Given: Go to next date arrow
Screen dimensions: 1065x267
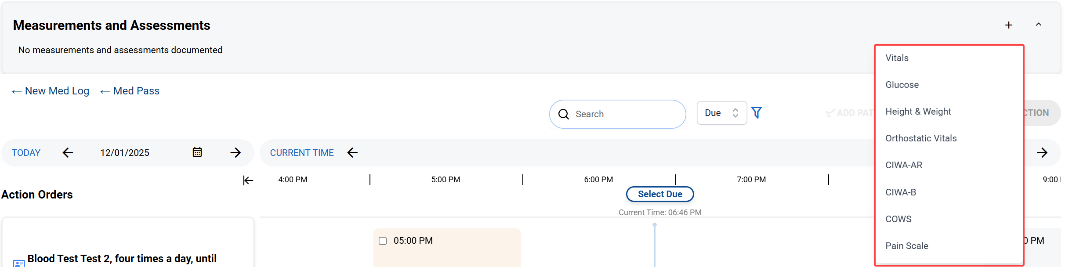Looking at the screenshot, I should tap(235, 152).
